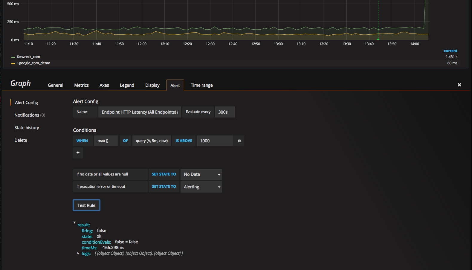
Task: Click the Test Rule button
Action: (x=86, y=205)
